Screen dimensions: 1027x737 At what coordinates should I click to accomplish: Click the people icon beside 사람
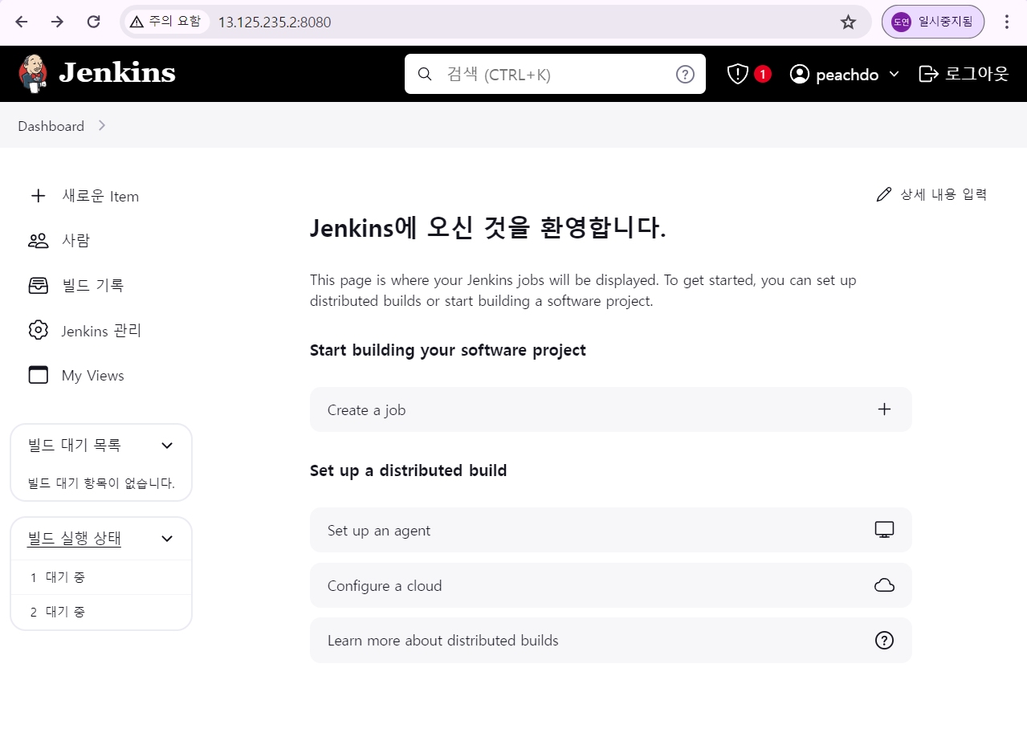coord(38,240)
